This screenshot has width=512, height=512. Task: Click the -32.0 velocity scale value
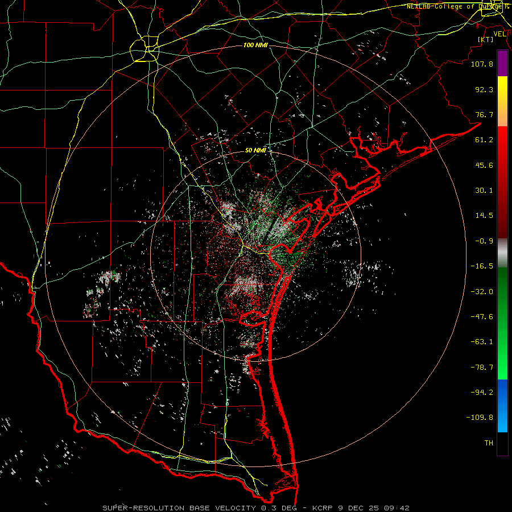tap(482, 292)
